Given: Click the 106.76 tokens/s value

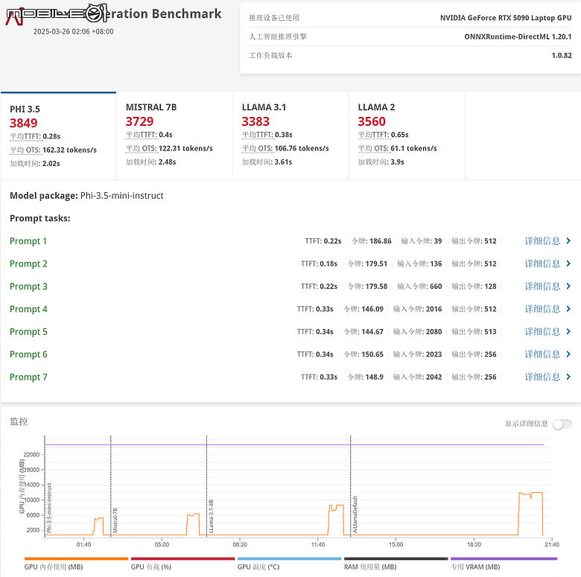Looking at the screenshot, I should coord(302,148).
